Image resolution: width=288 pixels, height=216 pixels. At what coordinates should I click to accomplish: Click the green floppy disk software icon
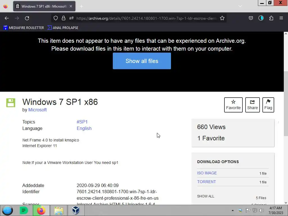(x=11, y=103)
